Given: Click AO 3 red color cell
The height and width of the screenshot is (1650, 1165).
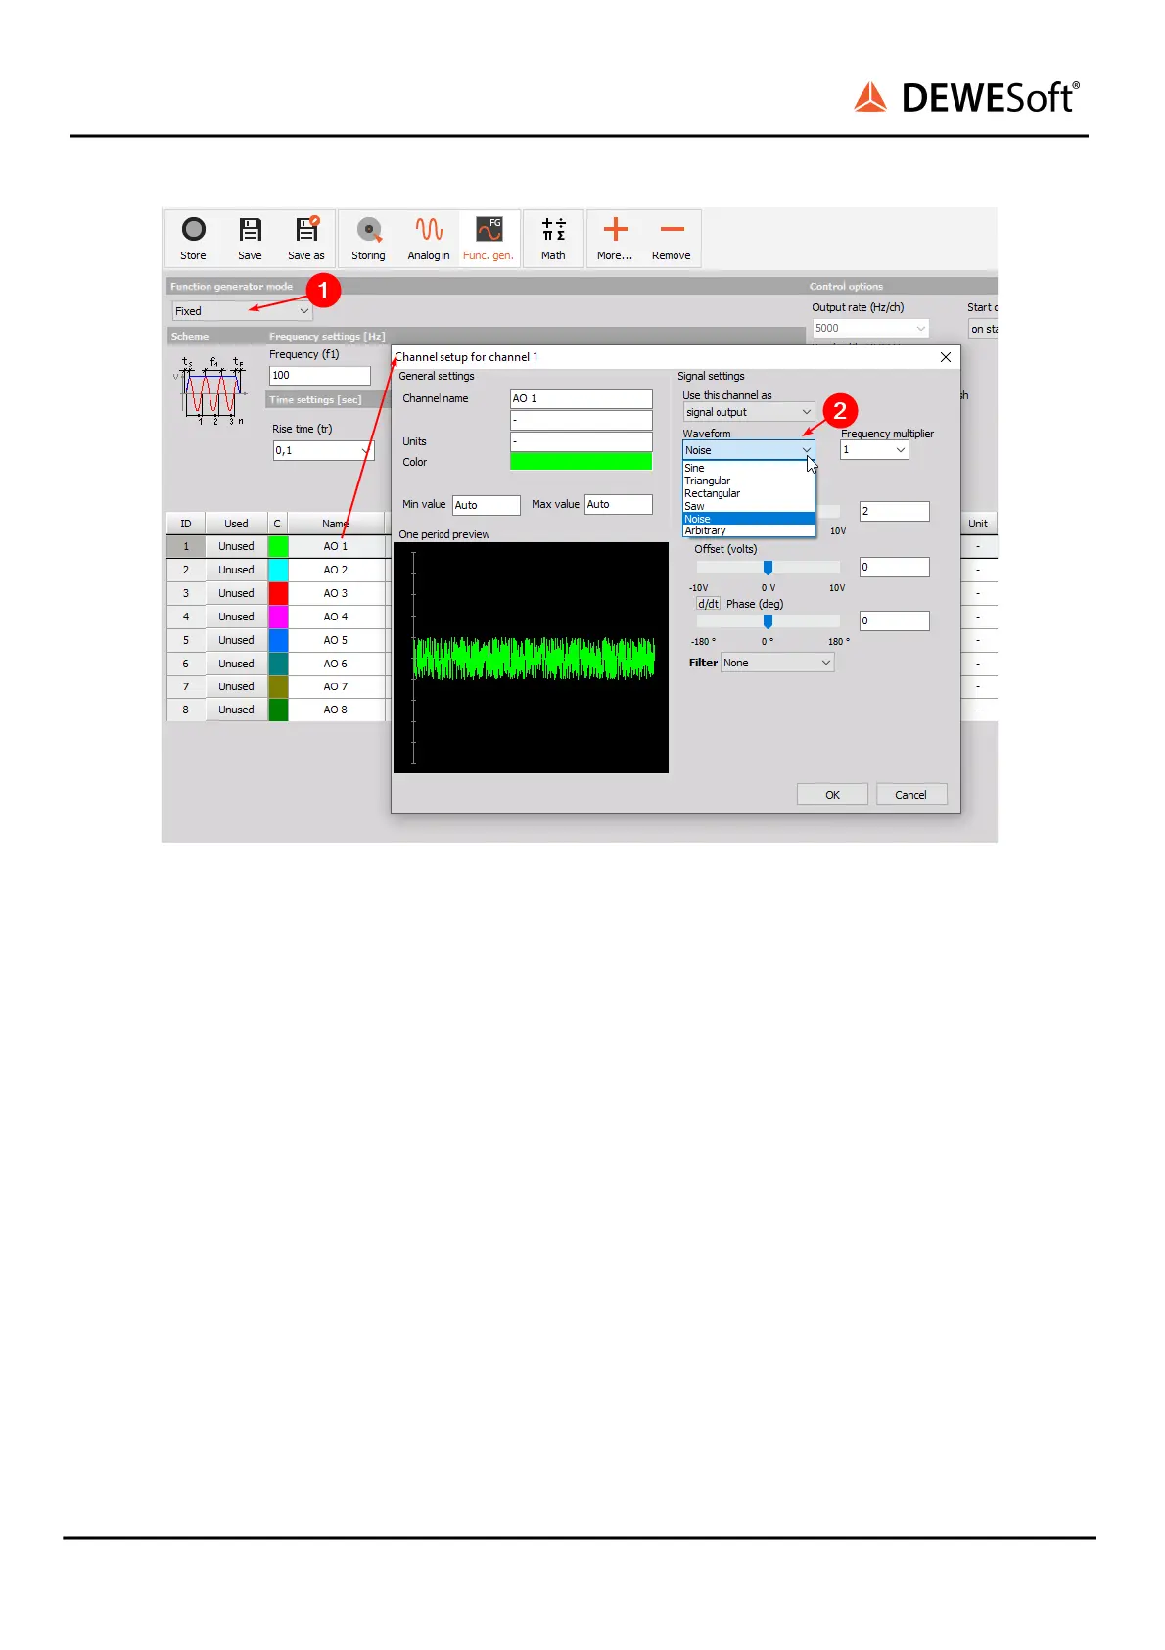Looking at the screenshot, I should pyautogui.click(x=278, y=593).
